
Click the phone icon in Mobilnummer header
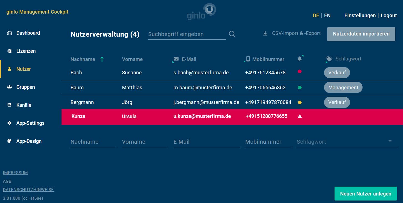[248, 59]
